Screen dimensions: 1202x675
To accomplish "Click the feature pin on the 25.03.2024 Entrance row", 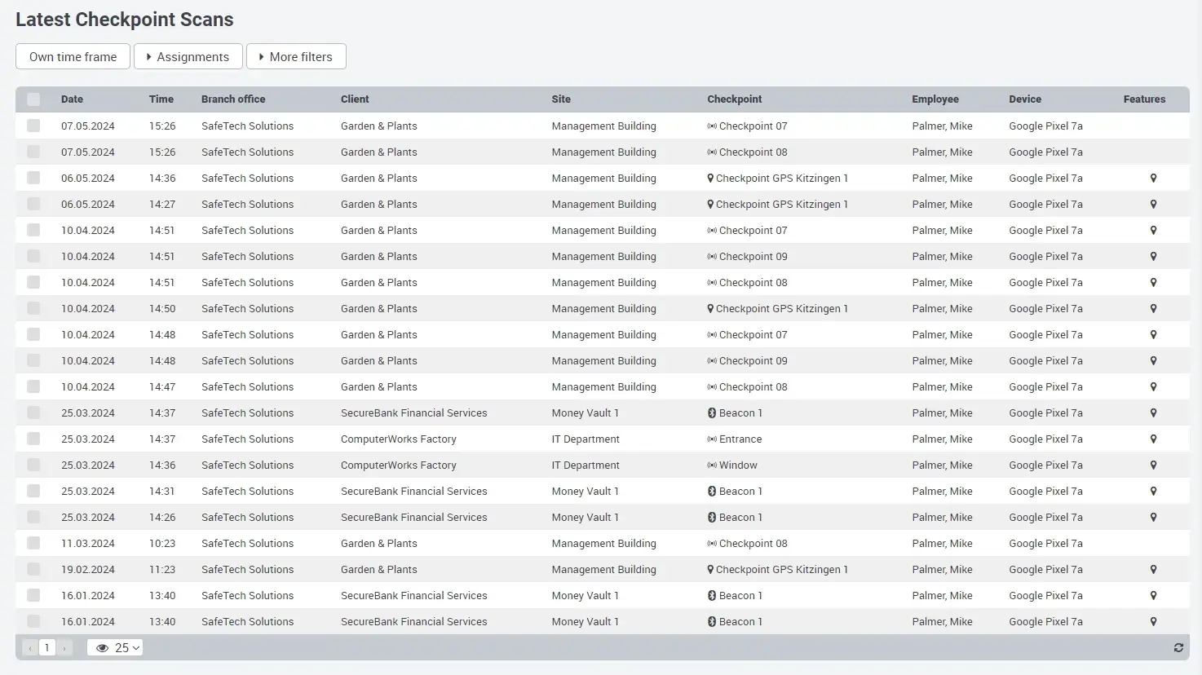I will [x=1153, y=439].
